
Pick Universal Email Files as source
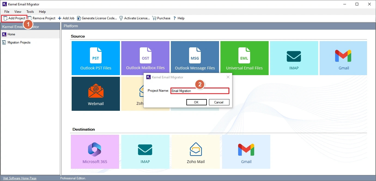tap(244, 57)
